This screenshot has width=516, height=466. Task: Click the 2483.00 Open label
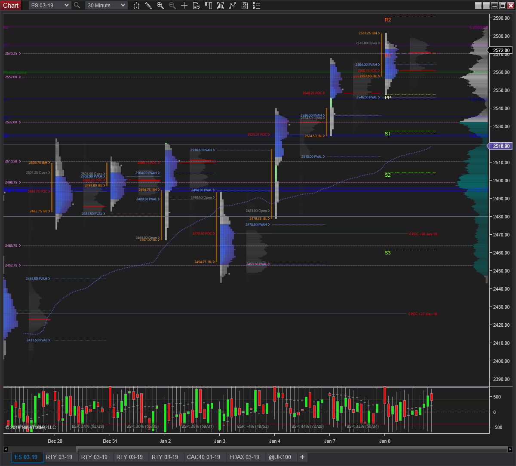click(258, 211)
